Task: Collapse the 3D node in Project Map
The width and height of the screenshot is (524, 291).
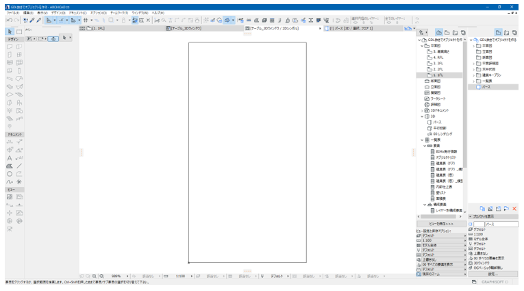Action: pyautogui.click(x=422, y=116)
